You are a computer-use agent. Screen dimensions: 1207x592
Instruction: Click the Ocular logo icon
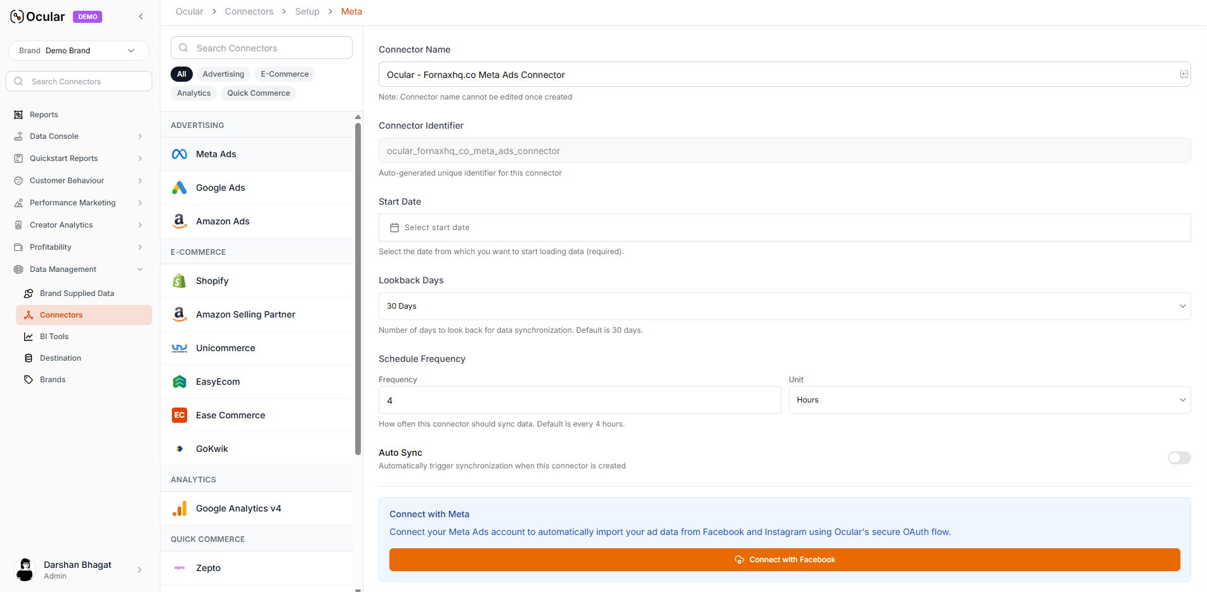pyautogui.click(x=17, y=16)
